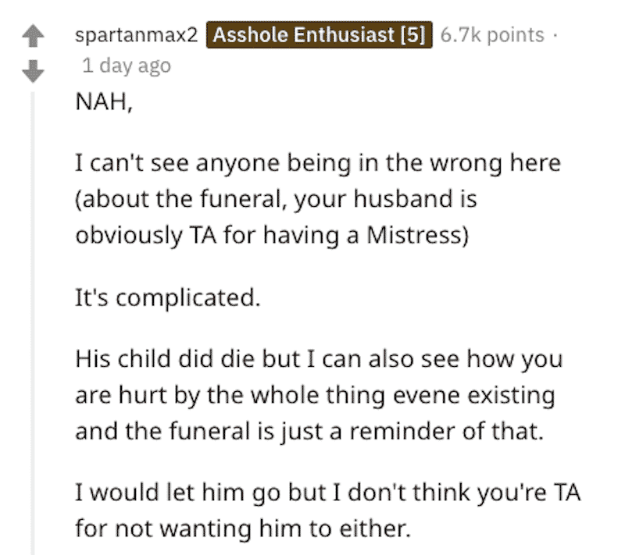Downvote the comment with the down arrow
Screen dimensions: 625x555
pos(33,71)
